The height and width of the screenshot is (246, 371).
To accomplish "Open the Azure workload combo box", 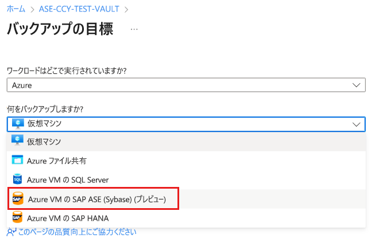I will (x=185, y=85).
